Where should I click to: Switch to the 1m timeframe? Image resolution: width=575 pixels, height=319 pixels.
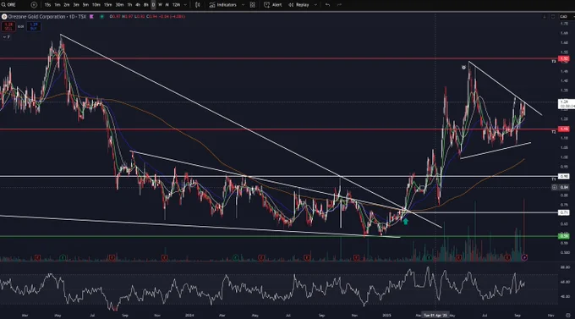point(57,5)
